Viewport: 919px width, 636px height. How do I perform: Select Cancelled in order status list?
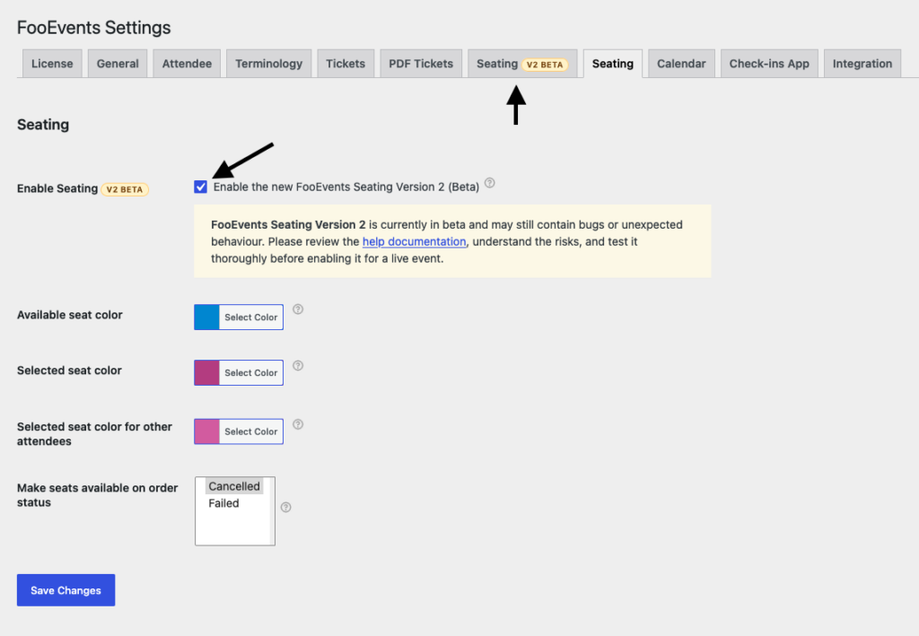pos(234,486)
